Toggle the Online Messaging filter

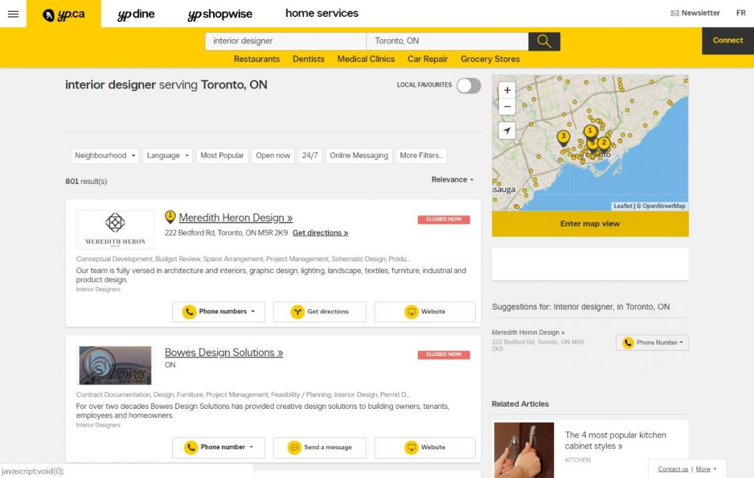click(359, 156)
